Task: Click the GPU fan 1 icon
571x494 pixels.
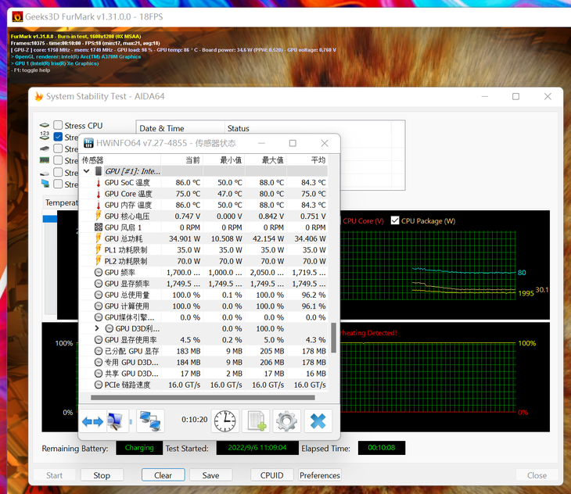Action: (99, 227)
